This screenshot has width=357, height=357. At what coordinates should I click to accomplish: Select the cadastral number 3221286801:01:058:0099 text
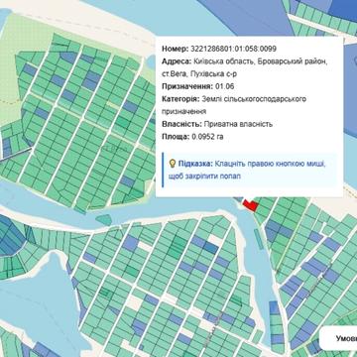point(233,49)
